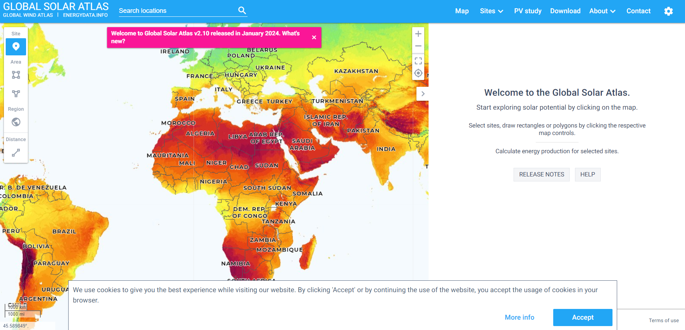Click the ZAMBIA label on map
The width and height of the screenshot is (685, 330).
pyautogui.click(x=263, y=240)
